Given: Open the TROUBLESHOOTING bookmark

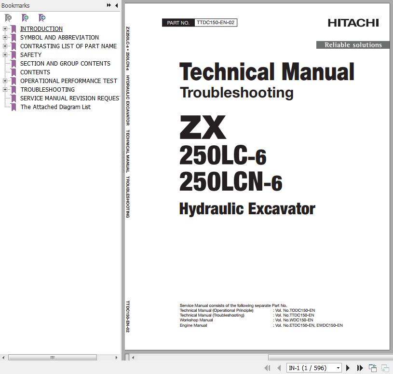Looking at the screenshot, I should pyautogui.click(x=47, y=90).
